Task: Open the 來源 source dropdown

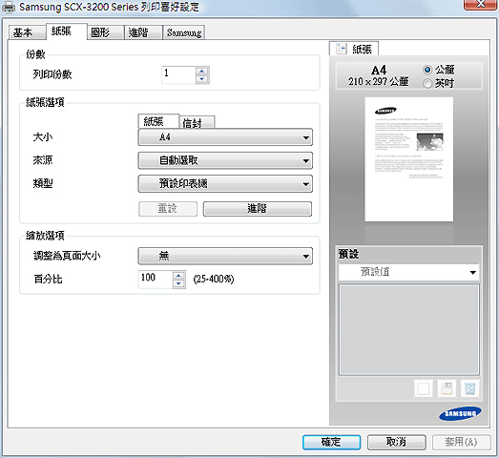Action: pos(225,160)
